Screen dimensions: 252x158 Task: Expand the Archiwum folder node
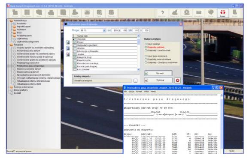(15, 30)
